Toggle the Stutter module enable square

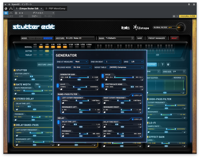click(x=14, y=70)
